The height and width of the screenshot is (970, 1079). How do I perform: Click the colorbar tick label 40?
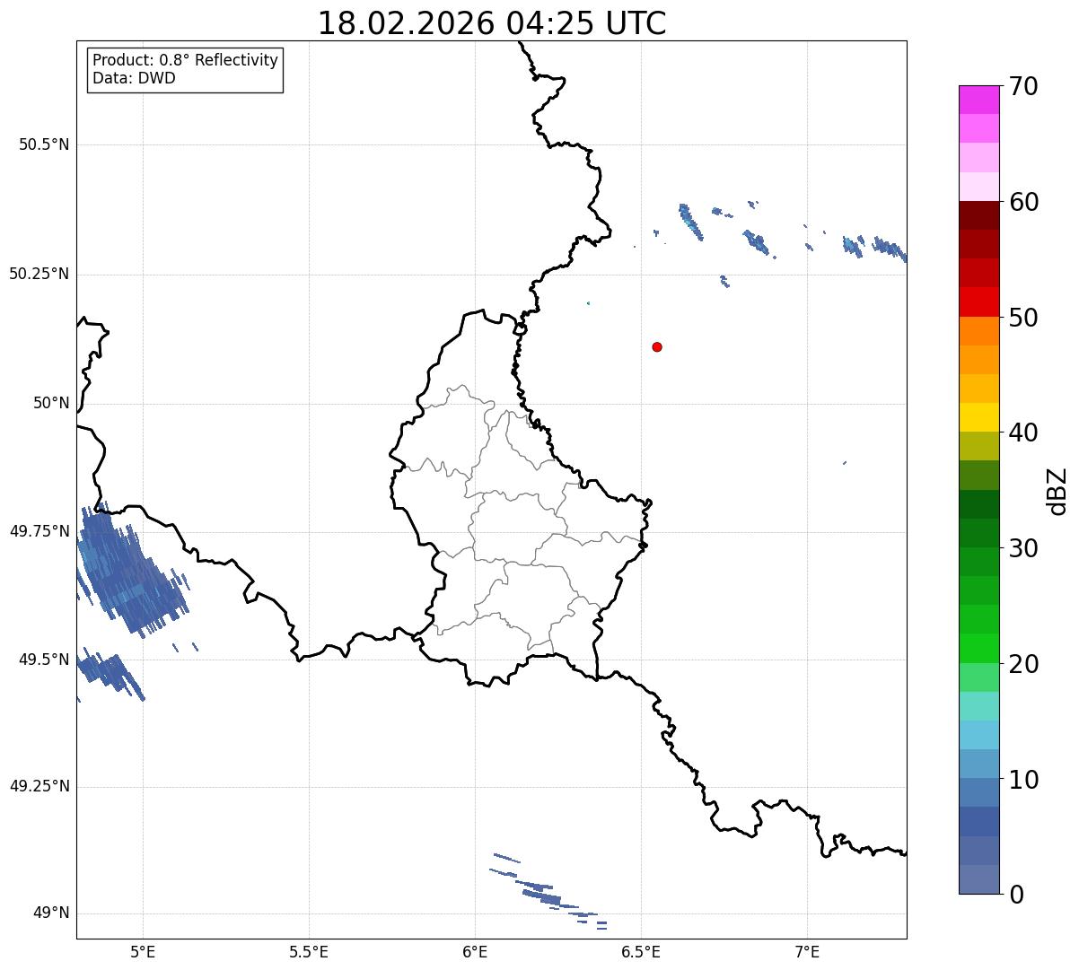coord(1023,433)
